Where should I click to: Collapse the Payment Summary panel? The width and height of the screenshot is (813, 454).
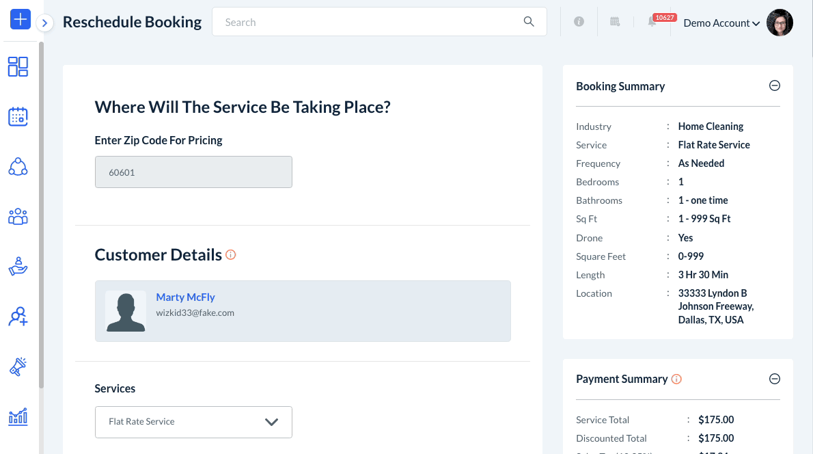[774, 379]
